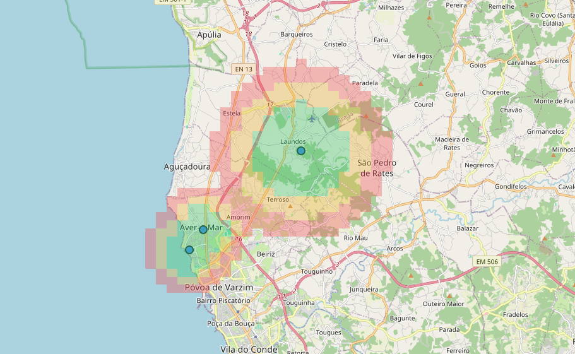Select the marker between Aver and Mar

pyautogui.click(x=203, y=230)
